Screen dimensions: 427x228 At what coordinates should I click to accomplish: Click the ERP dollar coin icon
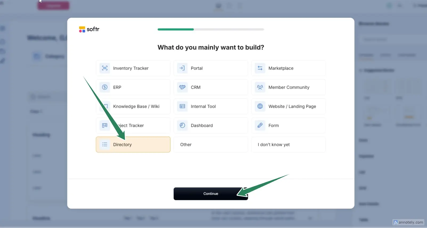coord(105,87)
